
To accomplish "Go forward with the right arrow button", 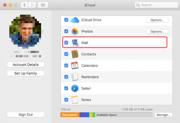I will coord(32,5).
